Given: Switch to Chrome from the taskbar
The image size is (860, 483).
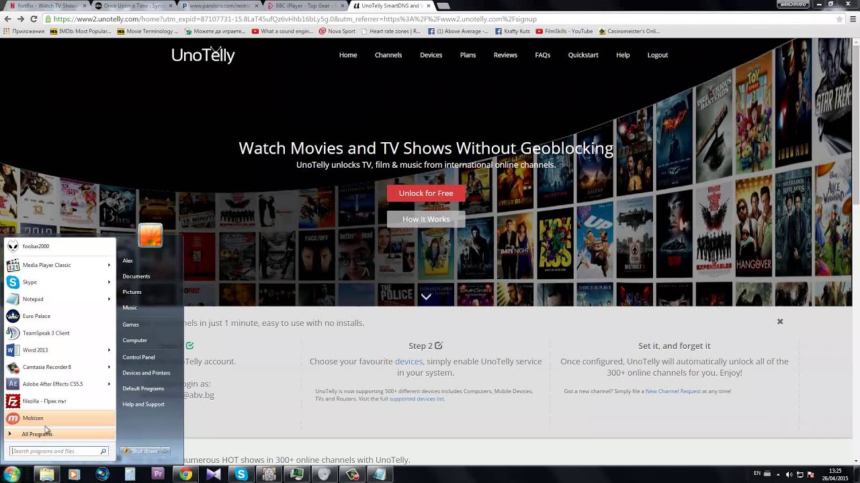Looking at the screenshot, I should tap(185, 474).
